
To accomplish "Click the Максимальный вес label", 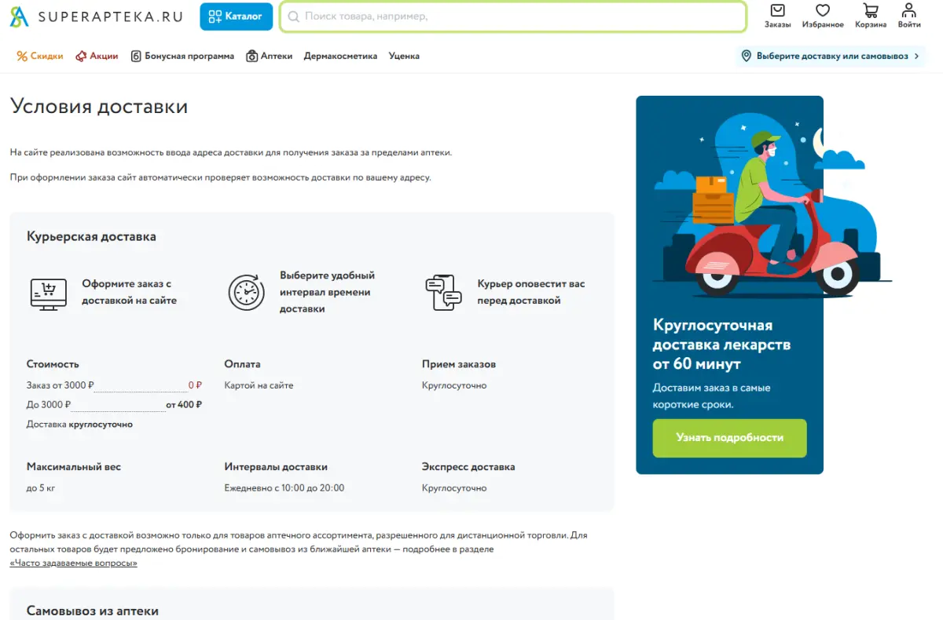I will [x=74, y=467].
